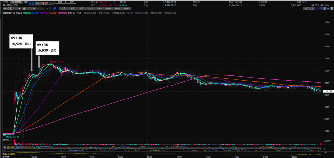This screenshot has height=158, width=334.
Task: Select the 60本 period tab
Action: (100, 9)
